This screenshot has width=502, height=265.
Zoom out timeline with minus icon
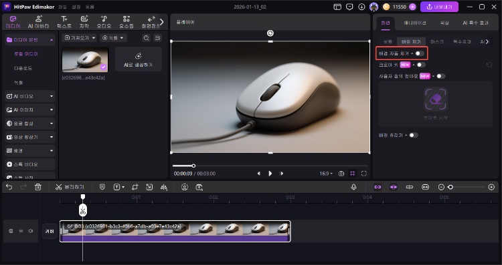point(441,187)
